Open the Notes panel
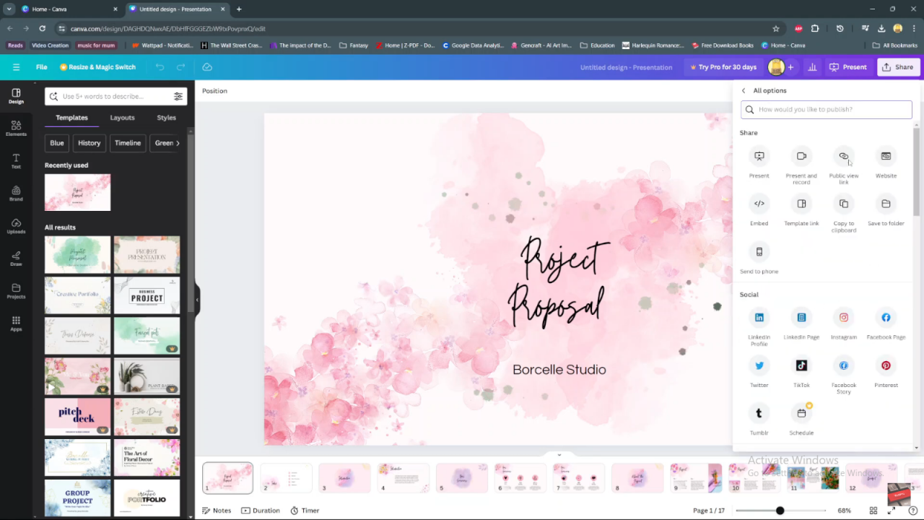The image size is (924, 520). (217, 511)
